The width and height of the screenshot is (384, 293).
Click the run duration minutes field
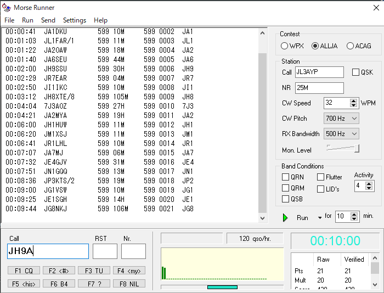tap(343, 217)
